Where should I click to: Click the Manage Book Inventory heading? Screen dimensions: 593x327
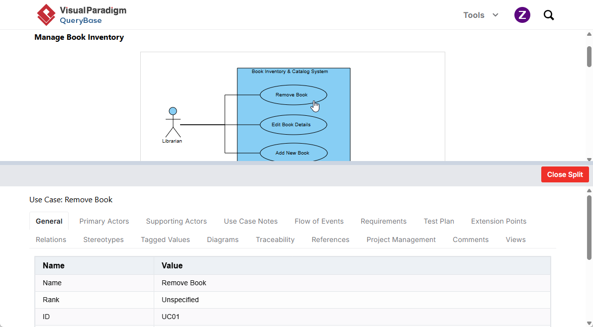79,37
